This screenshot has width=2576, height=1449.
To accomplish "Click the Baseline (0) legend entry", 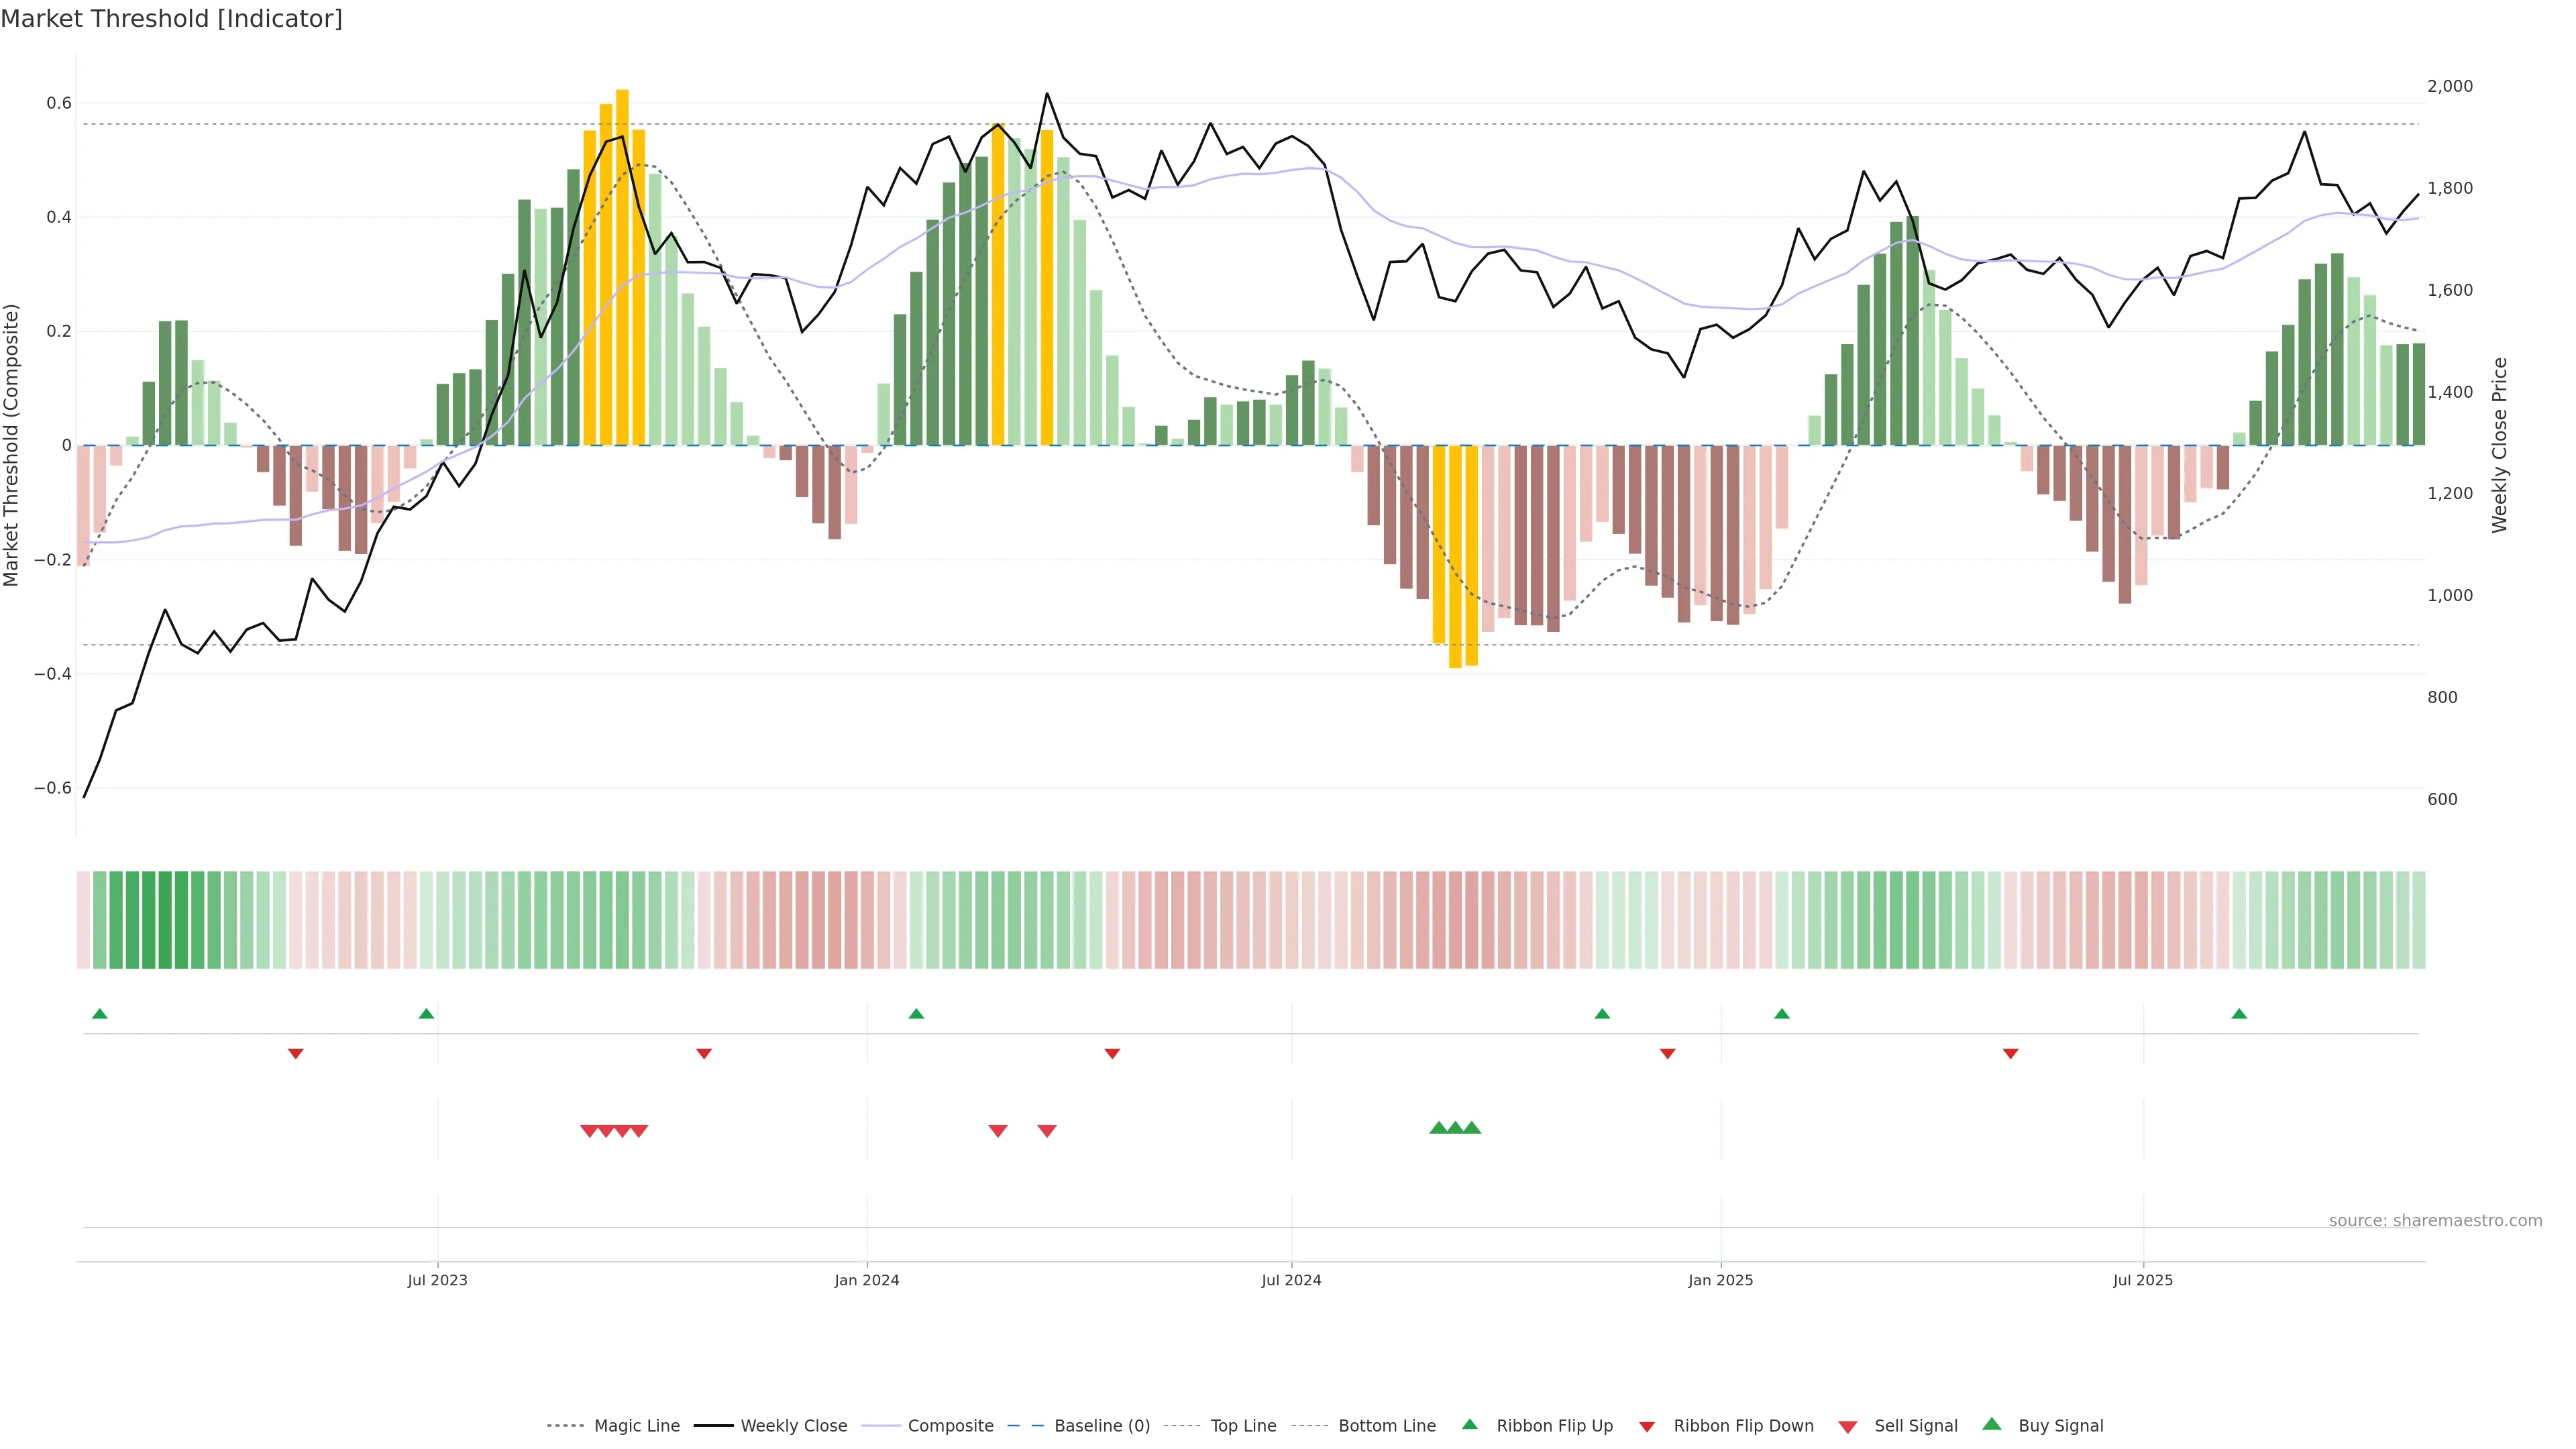I will [1101, 1426].
